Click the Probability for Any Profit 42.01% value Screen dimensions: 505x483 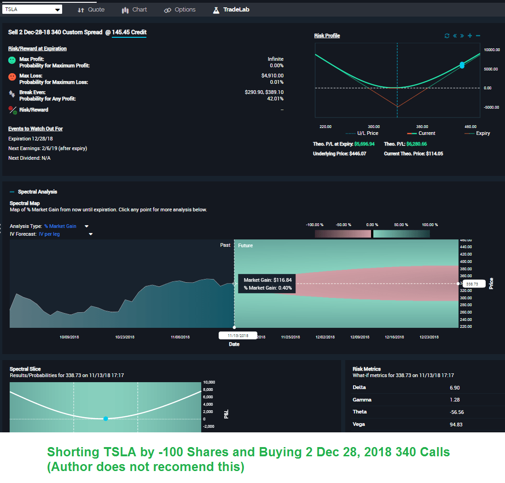click(275, 99)
